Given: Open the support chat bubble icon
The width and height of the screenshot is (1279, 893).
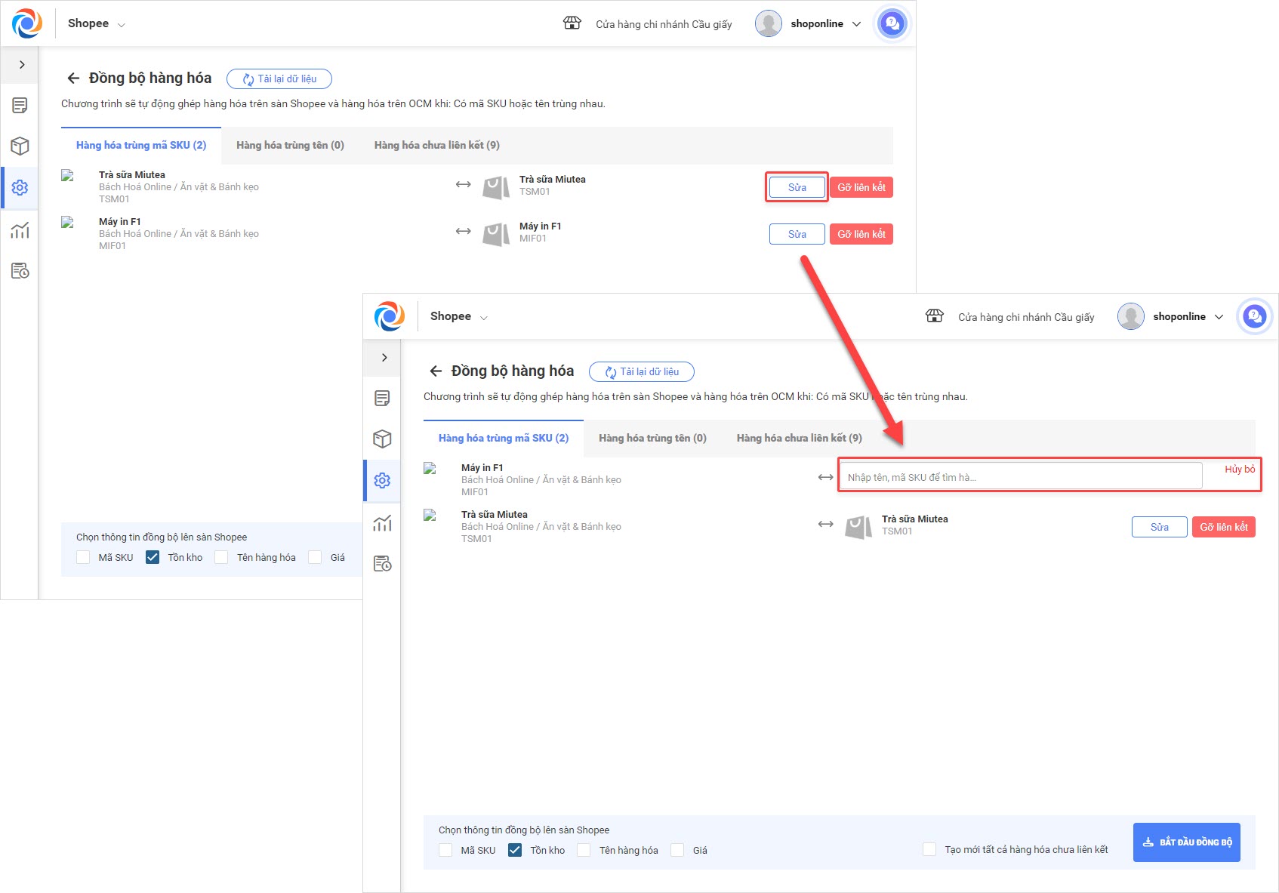Looking at the screenshot, I should point(1254,316).
